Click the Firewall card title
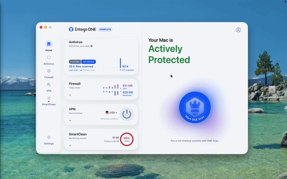Image resolution: width=287 pixels, height=179 pixels. tap(75, 84)
